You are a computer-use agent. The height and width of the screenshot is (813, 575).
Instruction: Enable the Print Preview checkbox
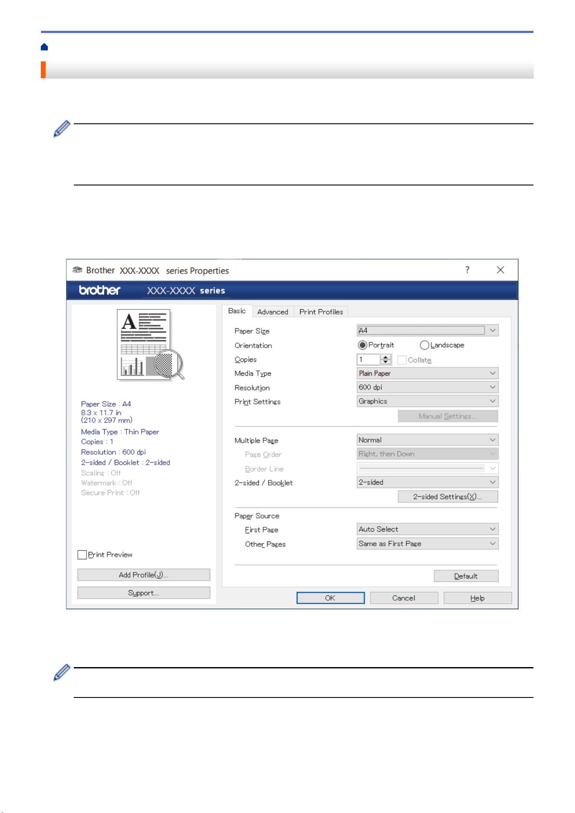82,555
